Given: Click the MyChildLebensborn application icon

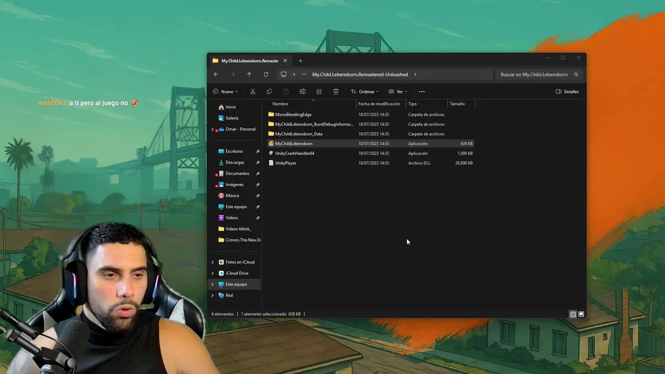Looking at the screenshot, I should 271,143.
